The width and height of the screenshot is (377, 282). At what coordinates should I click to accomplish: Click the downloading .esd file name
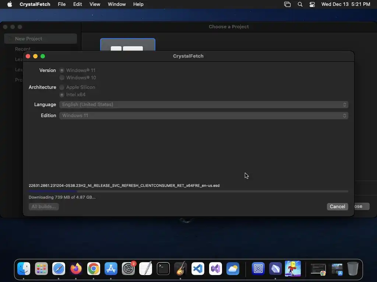(124, 185)
